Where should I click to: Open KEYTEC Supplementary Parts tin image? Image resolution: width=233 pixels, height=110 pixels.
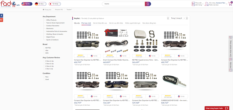pos(145,40)
